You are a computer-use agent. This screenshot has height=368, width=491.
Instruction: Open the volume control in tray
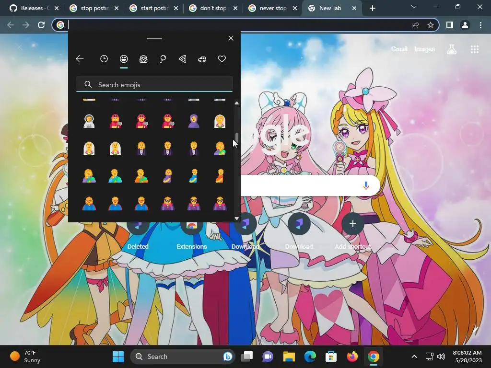pyautogui.click(x=441, y=356)
